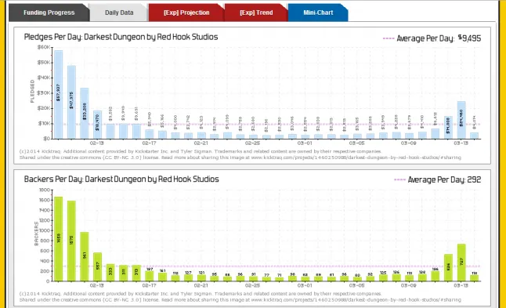Open the Mini-Chart tab
The width and height of the screenshot is (506, 308).
tap(318, 13)
